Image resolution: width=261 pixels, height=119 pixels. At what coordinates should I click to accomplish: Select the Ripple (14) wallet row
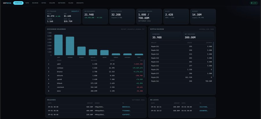coord(182,58)
